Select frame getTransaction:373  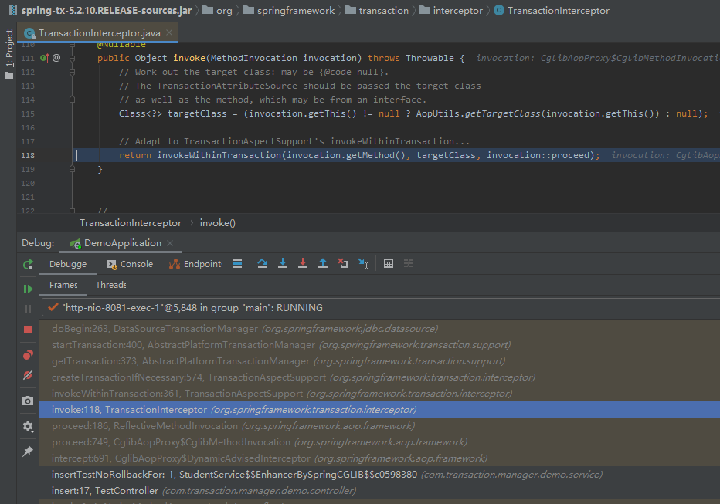point(380,361)
